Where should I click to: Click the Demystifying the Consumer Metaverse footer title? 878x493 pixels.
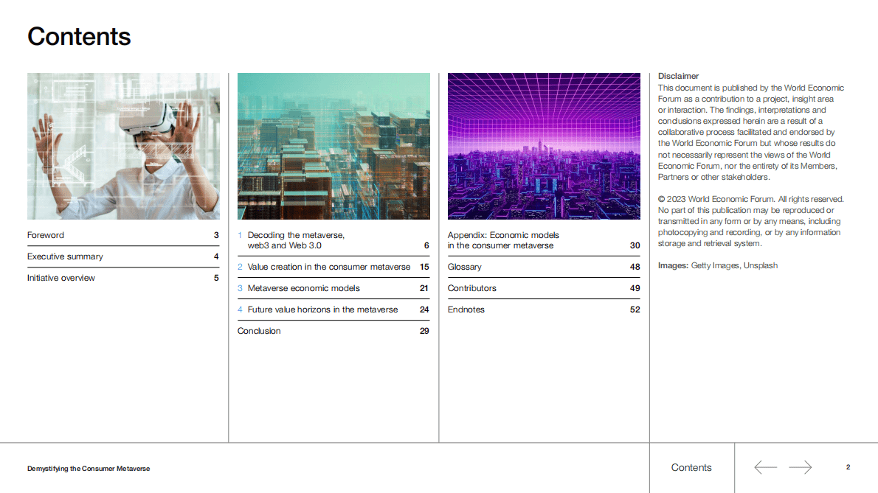point(89,469)
